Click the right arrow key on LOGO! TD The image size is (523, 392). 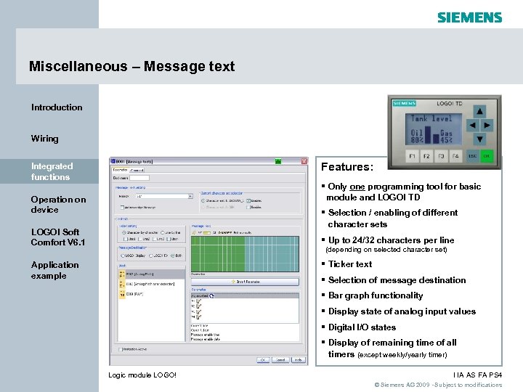pyautogui.click(x=487, y=126)
